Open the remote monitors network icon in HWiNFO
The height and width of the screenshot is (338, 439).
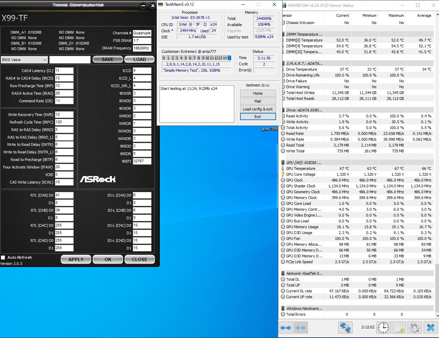345,327
